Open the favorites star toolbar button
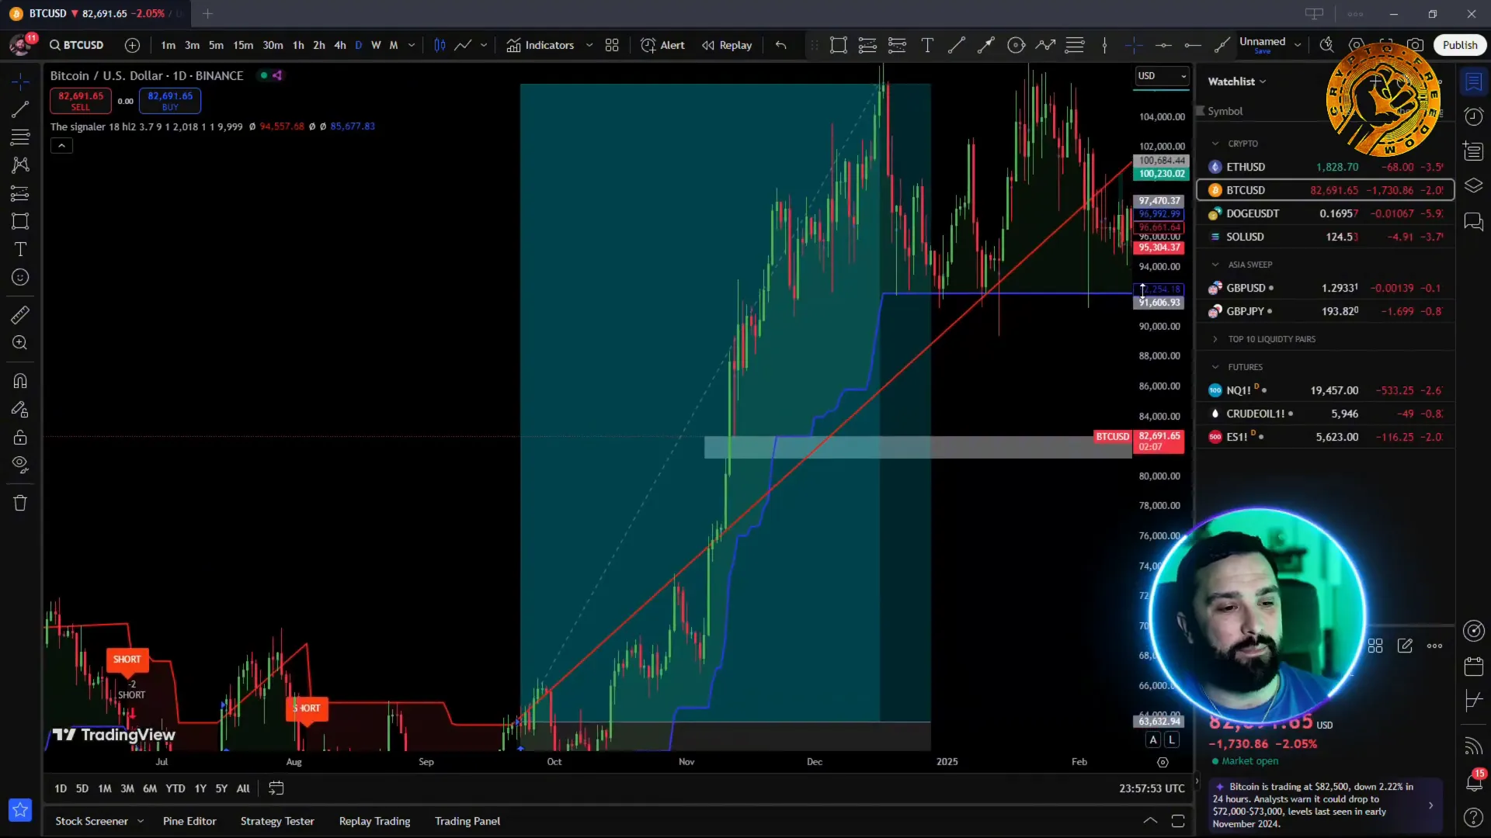Viewport: 1491px width, 838px height. click(x=20, y=810)
